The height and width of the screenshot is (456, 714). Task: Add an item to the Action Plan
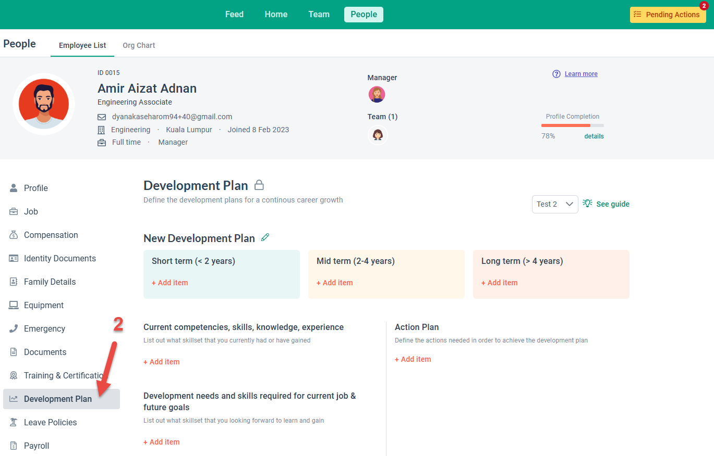(413, 359)
